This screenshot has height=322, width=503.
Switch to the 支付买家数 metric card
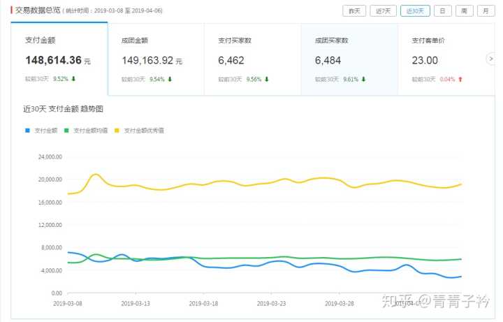[x=252, y=59]
